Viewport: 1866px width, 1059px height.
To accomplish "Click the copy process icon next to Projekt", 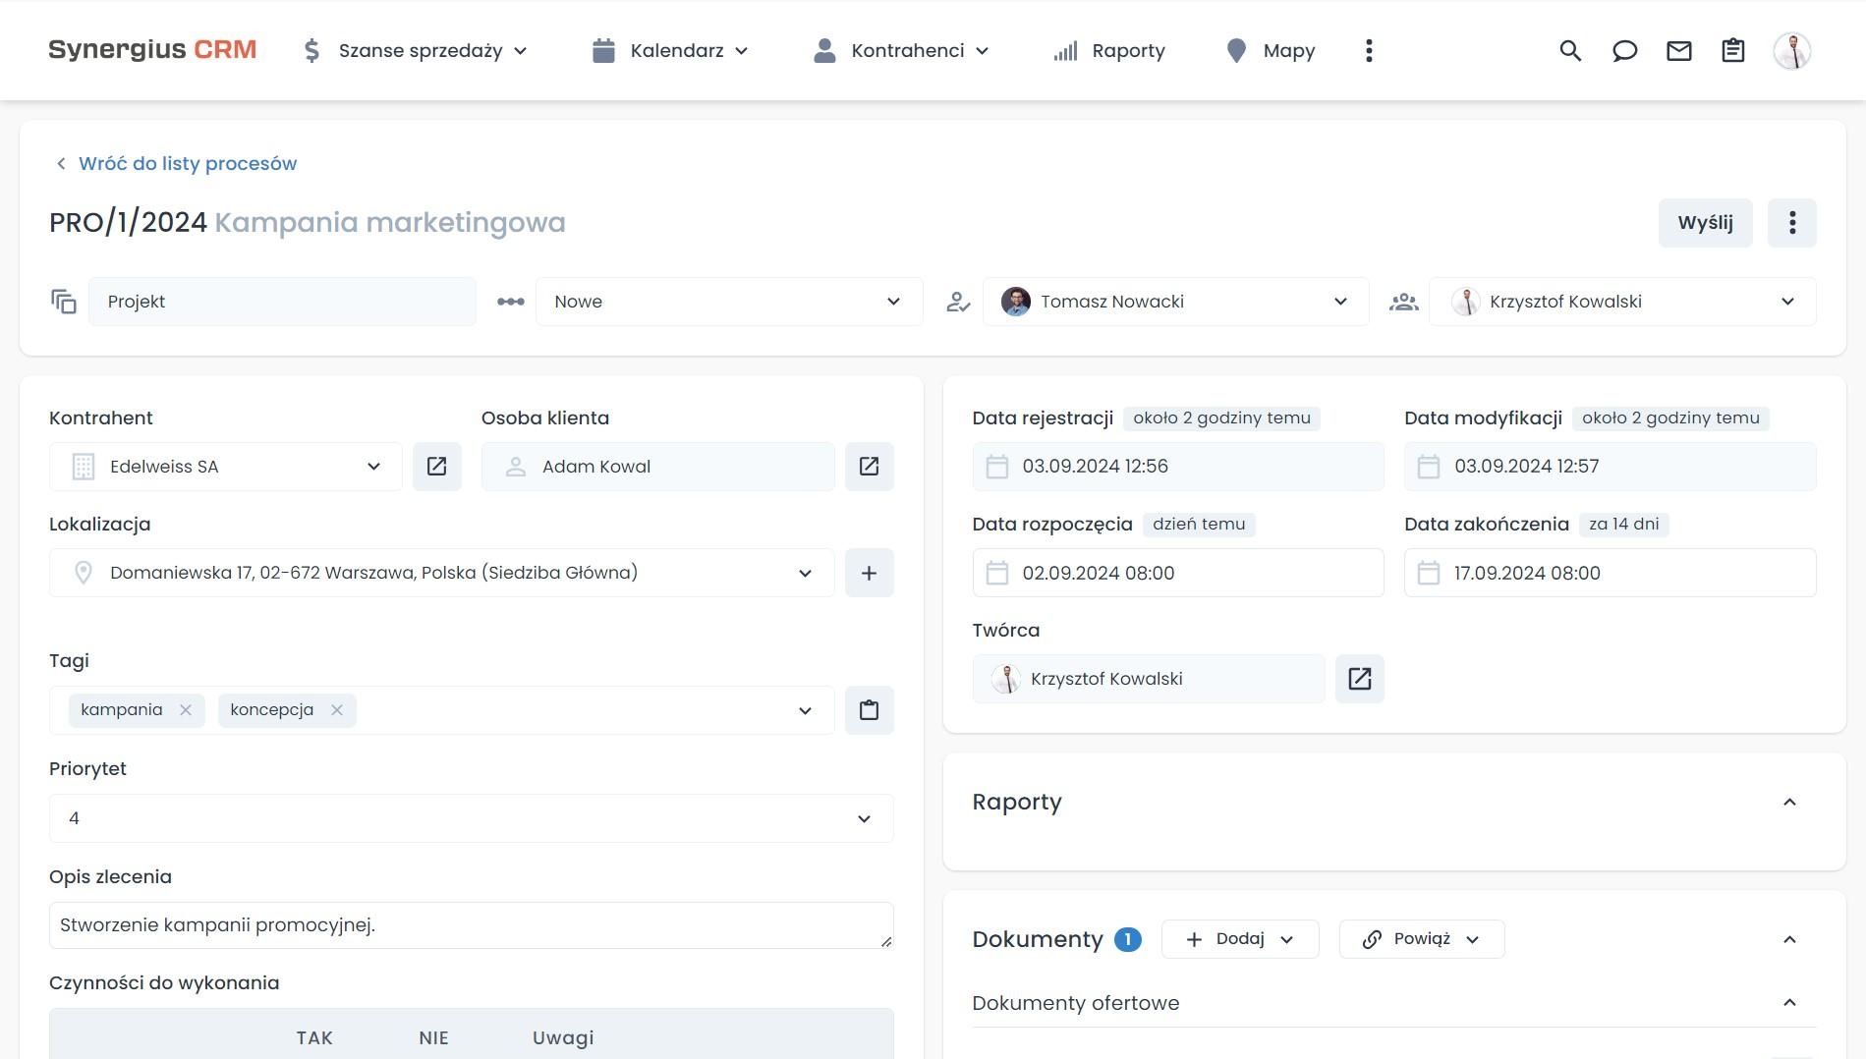I will (x=64, y=302).
